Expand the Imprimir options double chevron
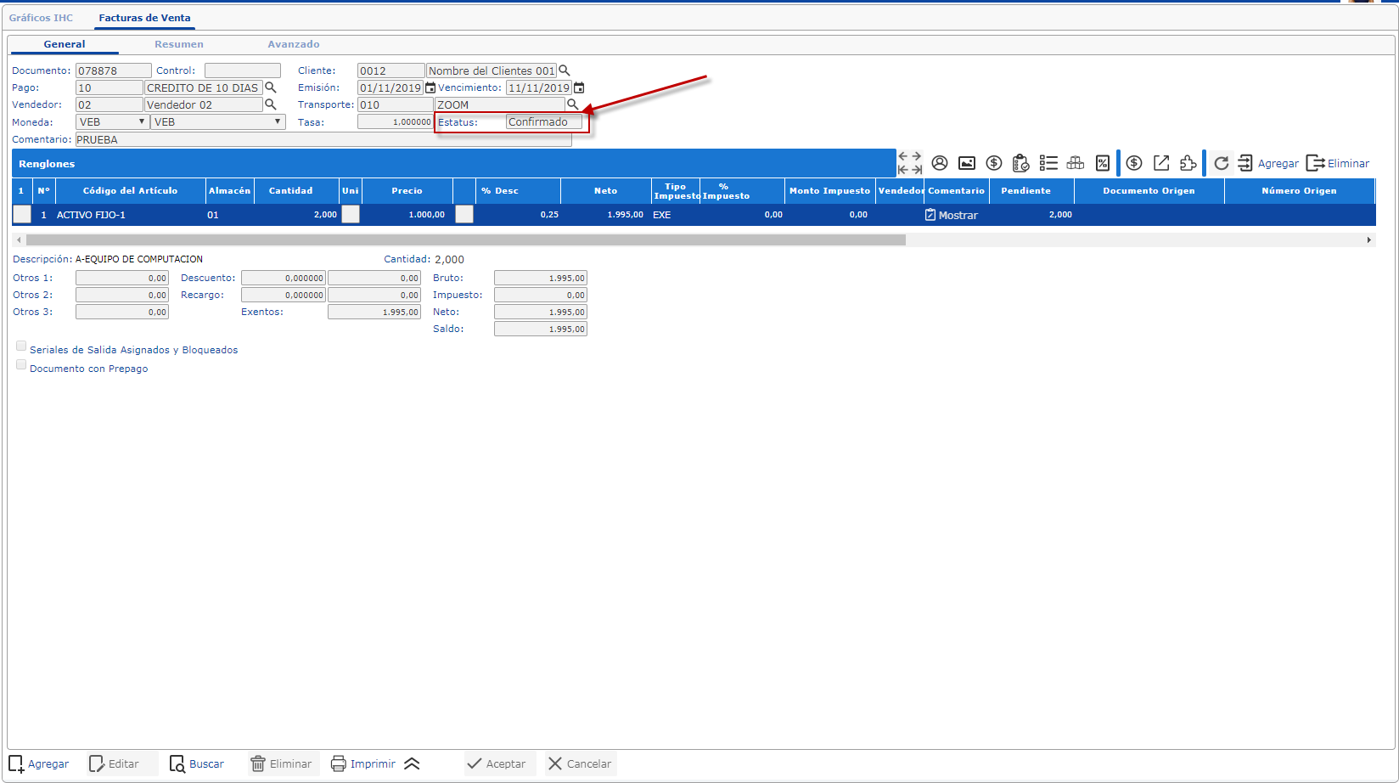This screenshot has height=783, width=1399. [413, 763]
